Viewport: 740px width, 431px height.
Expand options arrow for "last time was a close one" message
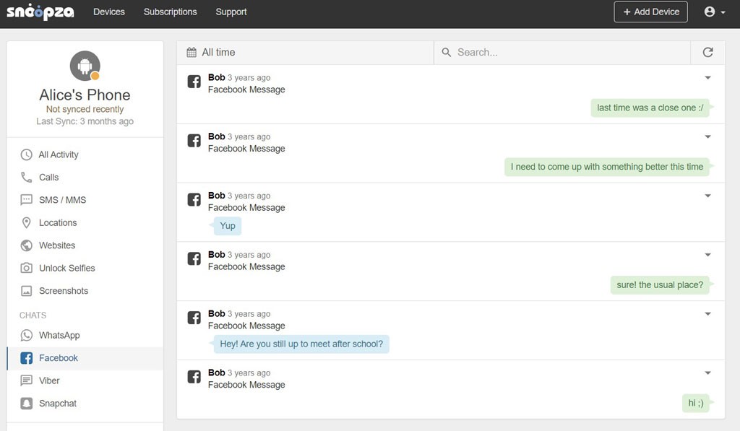pos(707,78)
